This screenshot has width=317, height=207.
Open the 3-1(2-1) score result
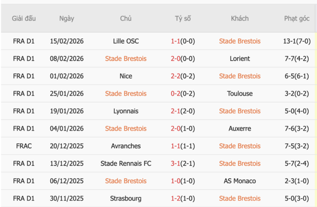click(183, 164)
